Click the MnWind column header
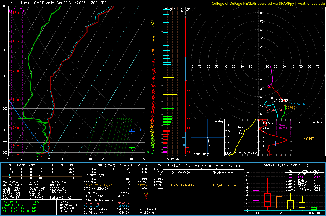 [x=143, y=165]
